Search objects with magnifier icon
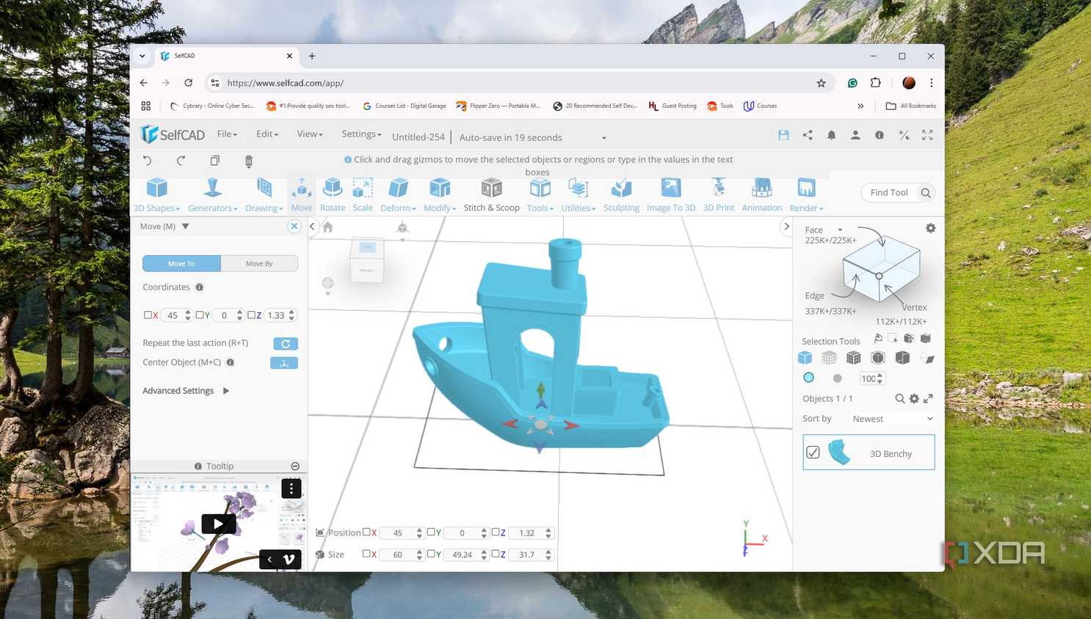This screenshot has width=1091, height=619. (x=899, y=398)
